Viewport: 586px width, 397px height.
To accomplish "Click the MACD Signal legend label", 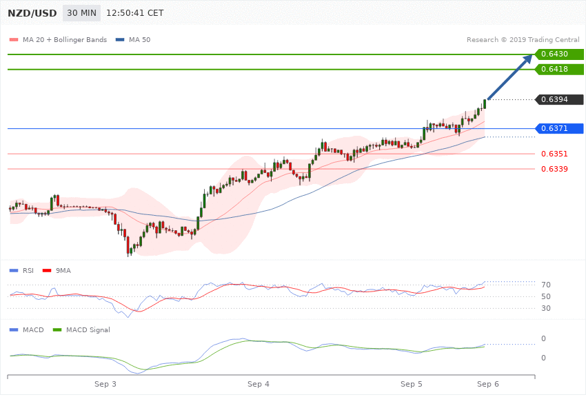I will 88,329.
